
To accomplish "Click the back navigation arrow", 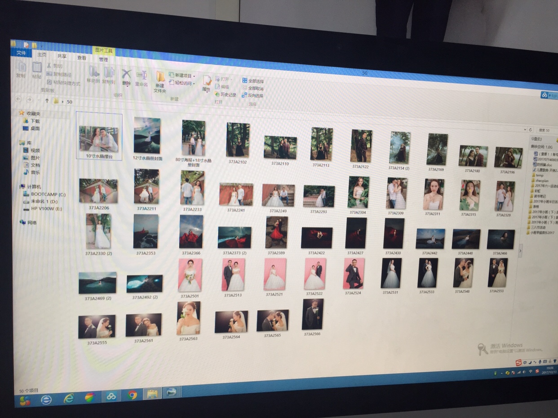I will (19, 99).
